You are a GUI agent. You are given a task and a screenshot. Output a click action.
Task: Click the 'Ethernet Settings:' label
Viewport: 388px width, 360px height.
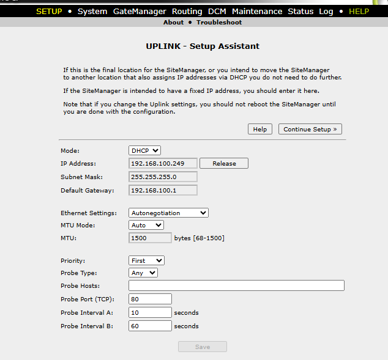click(89, 213)
